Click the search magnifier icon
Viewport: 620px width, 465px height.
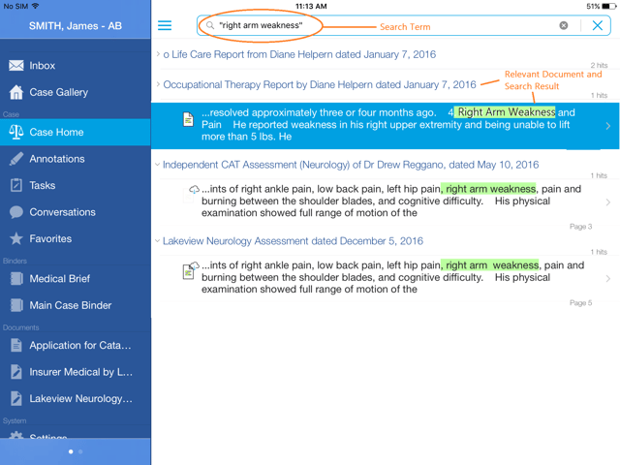click(x=210, y=26)
